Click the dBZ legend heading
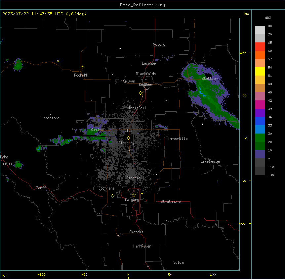The height and width of the screenshot is (279, 285). [268, 18]
